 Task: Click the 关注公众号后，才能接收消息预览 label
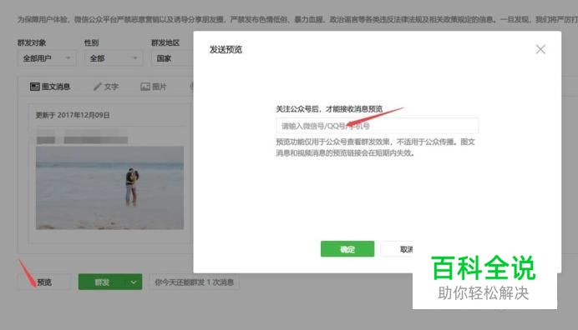(329, 109)
